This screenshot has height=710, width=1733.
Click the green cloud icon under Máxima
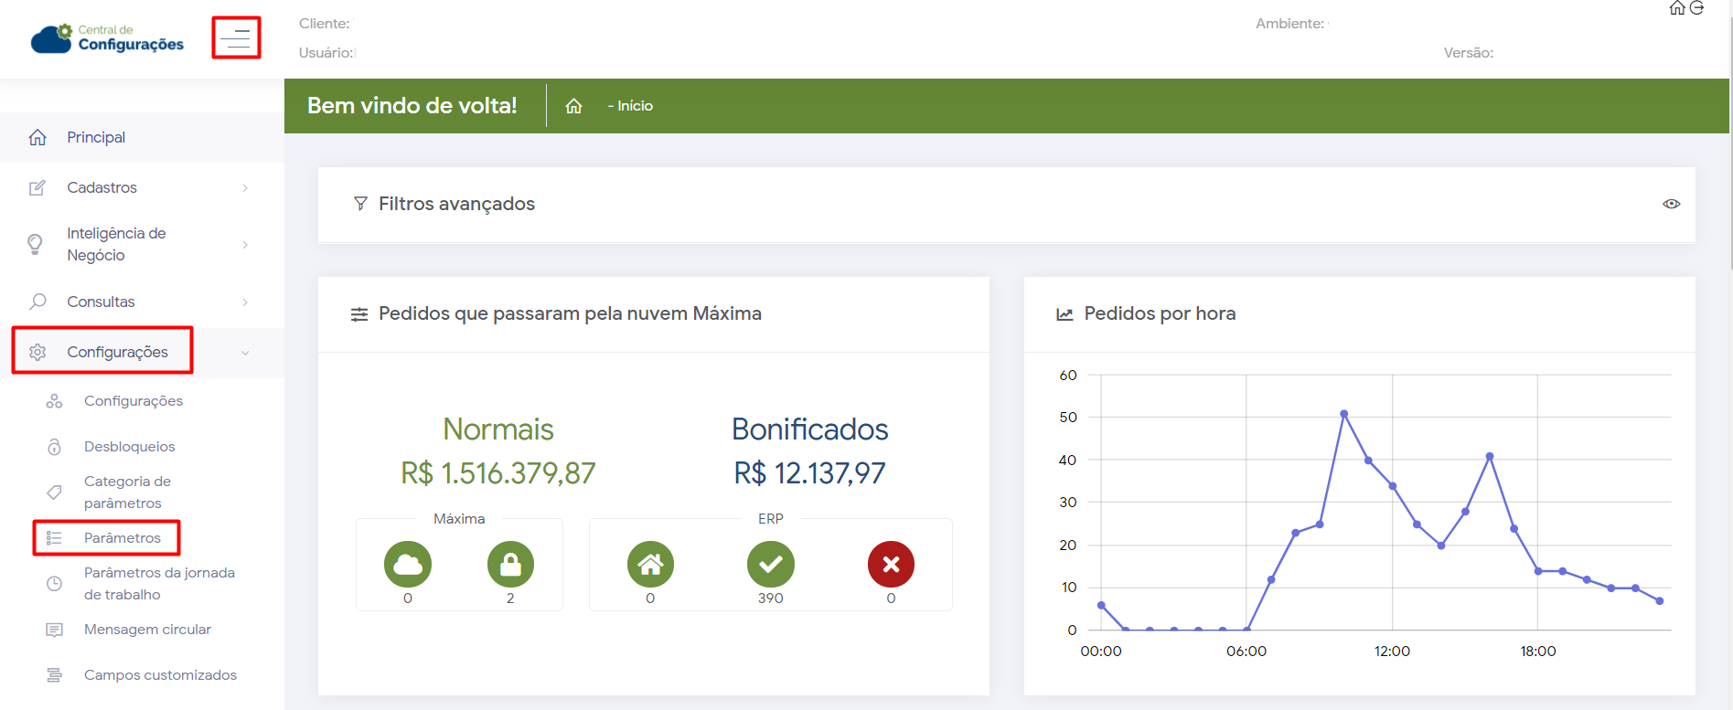[x=408, y=565]
